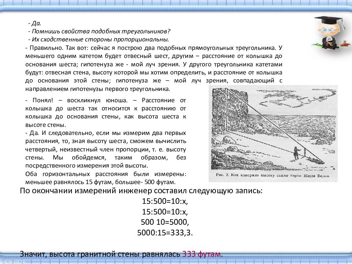Click "Помнишь свойства подобных треугольников?"
This screenshot has width=352, height=264.
(101, 31)
